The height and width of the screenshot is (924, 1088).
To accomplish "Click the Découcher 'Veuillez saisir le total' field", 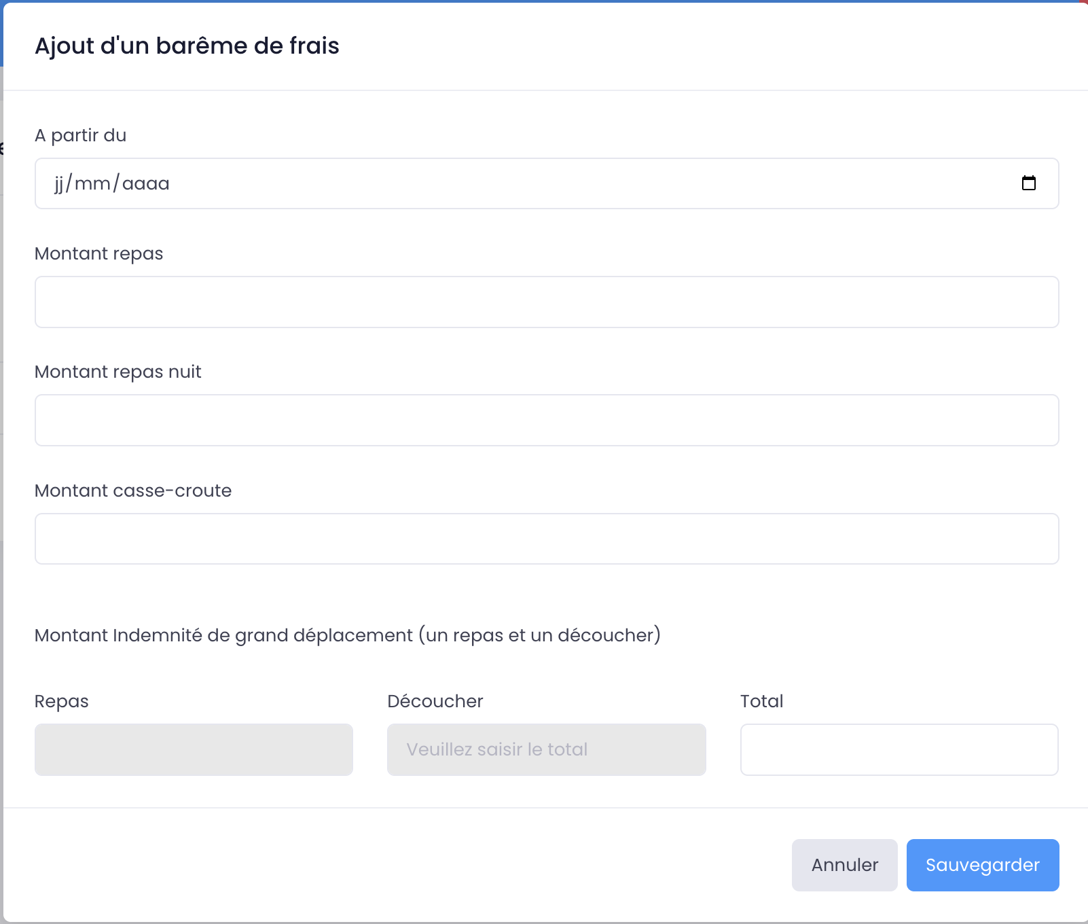I will click(546, 749).
